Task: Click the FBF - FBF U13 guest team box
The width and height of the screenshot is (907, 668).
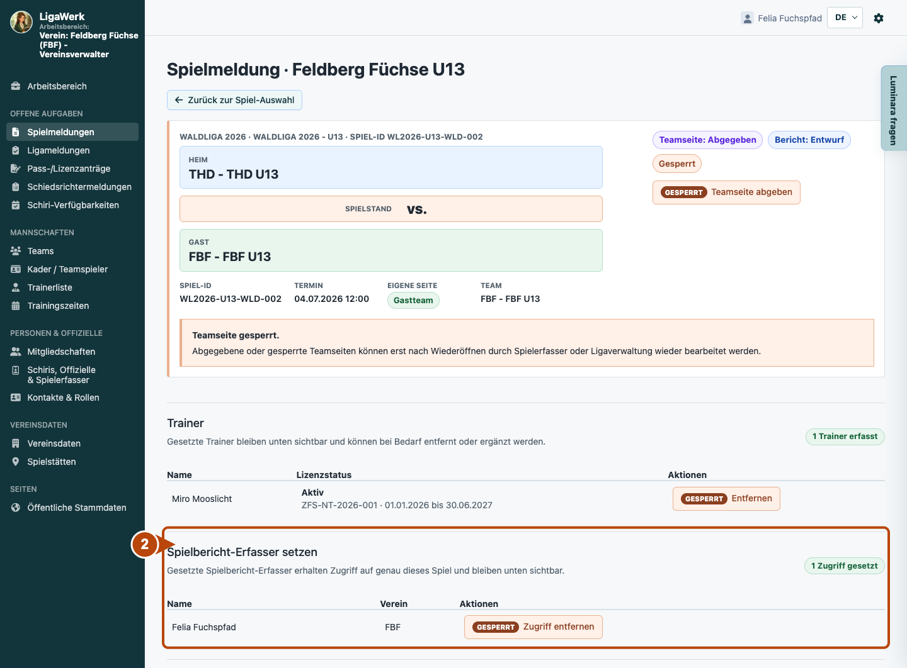Action: point(391,250)
